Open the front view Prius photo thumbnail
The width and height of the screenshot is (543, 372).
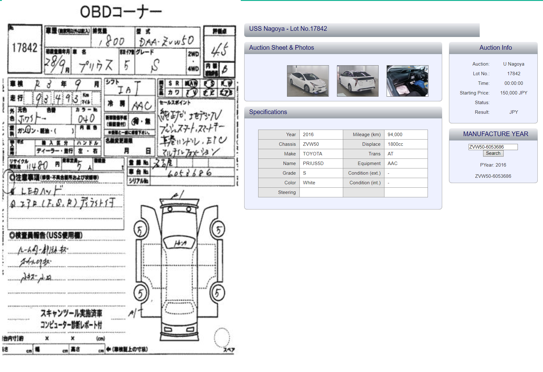coord(308,81)
